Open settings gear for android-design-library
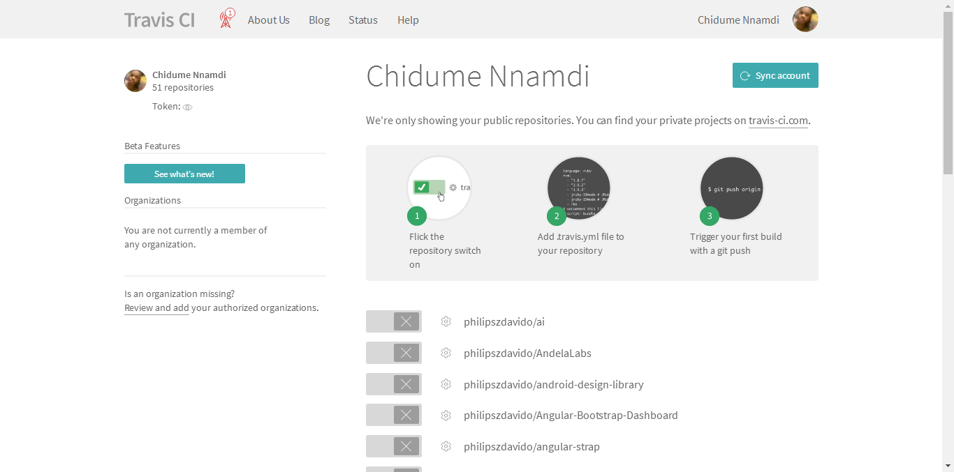The width and height of the screenshot is (954, 472). (x=446, y=384)
